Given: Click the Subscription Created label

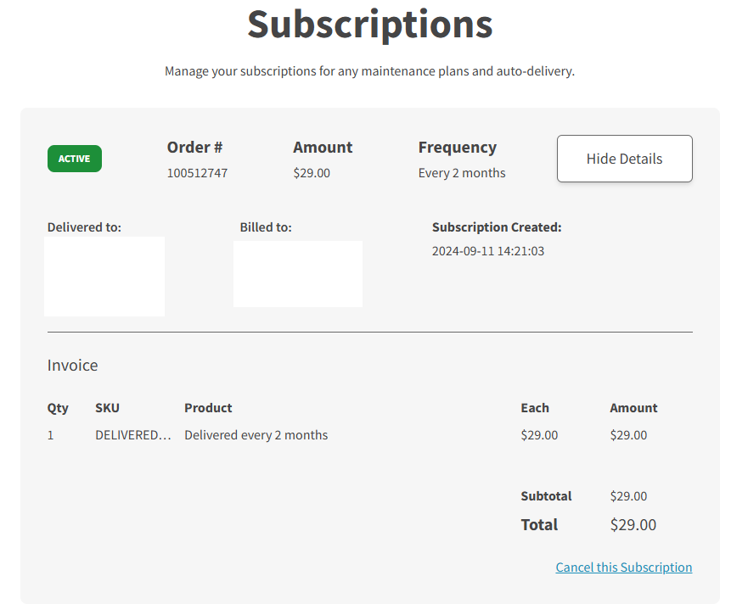Looking at the screenshot, I should click(497, 227).
